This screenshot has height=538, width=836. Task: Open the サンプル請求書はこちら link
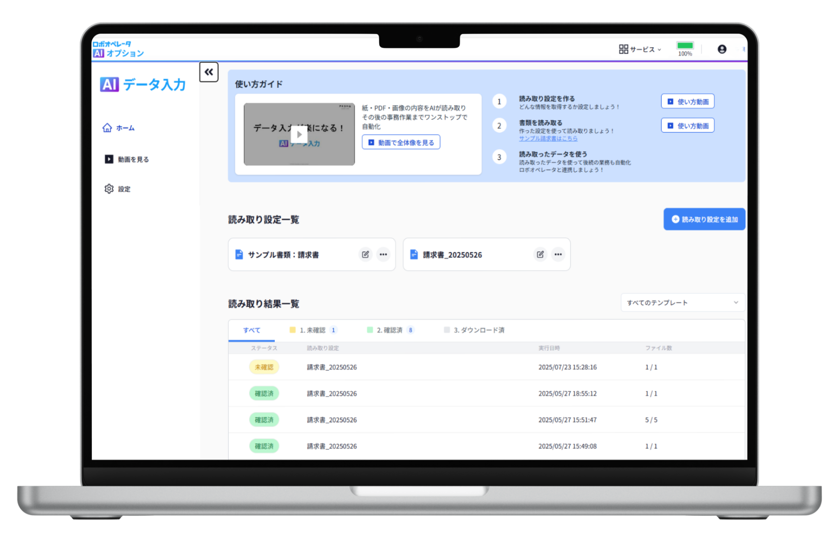point(548,138)
